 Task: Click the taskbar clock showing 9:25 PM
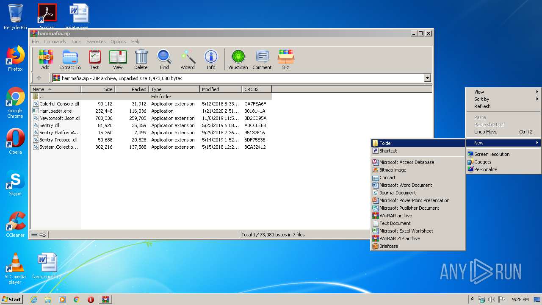click(x=520, y=299)
